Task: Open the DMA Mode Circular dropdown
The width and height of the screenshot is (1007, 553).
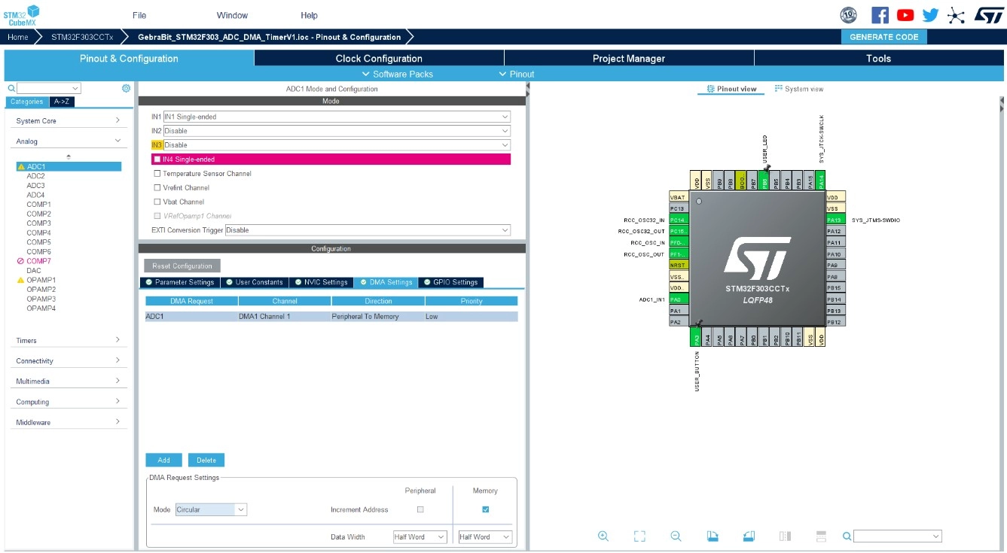Action: [211, 509]
